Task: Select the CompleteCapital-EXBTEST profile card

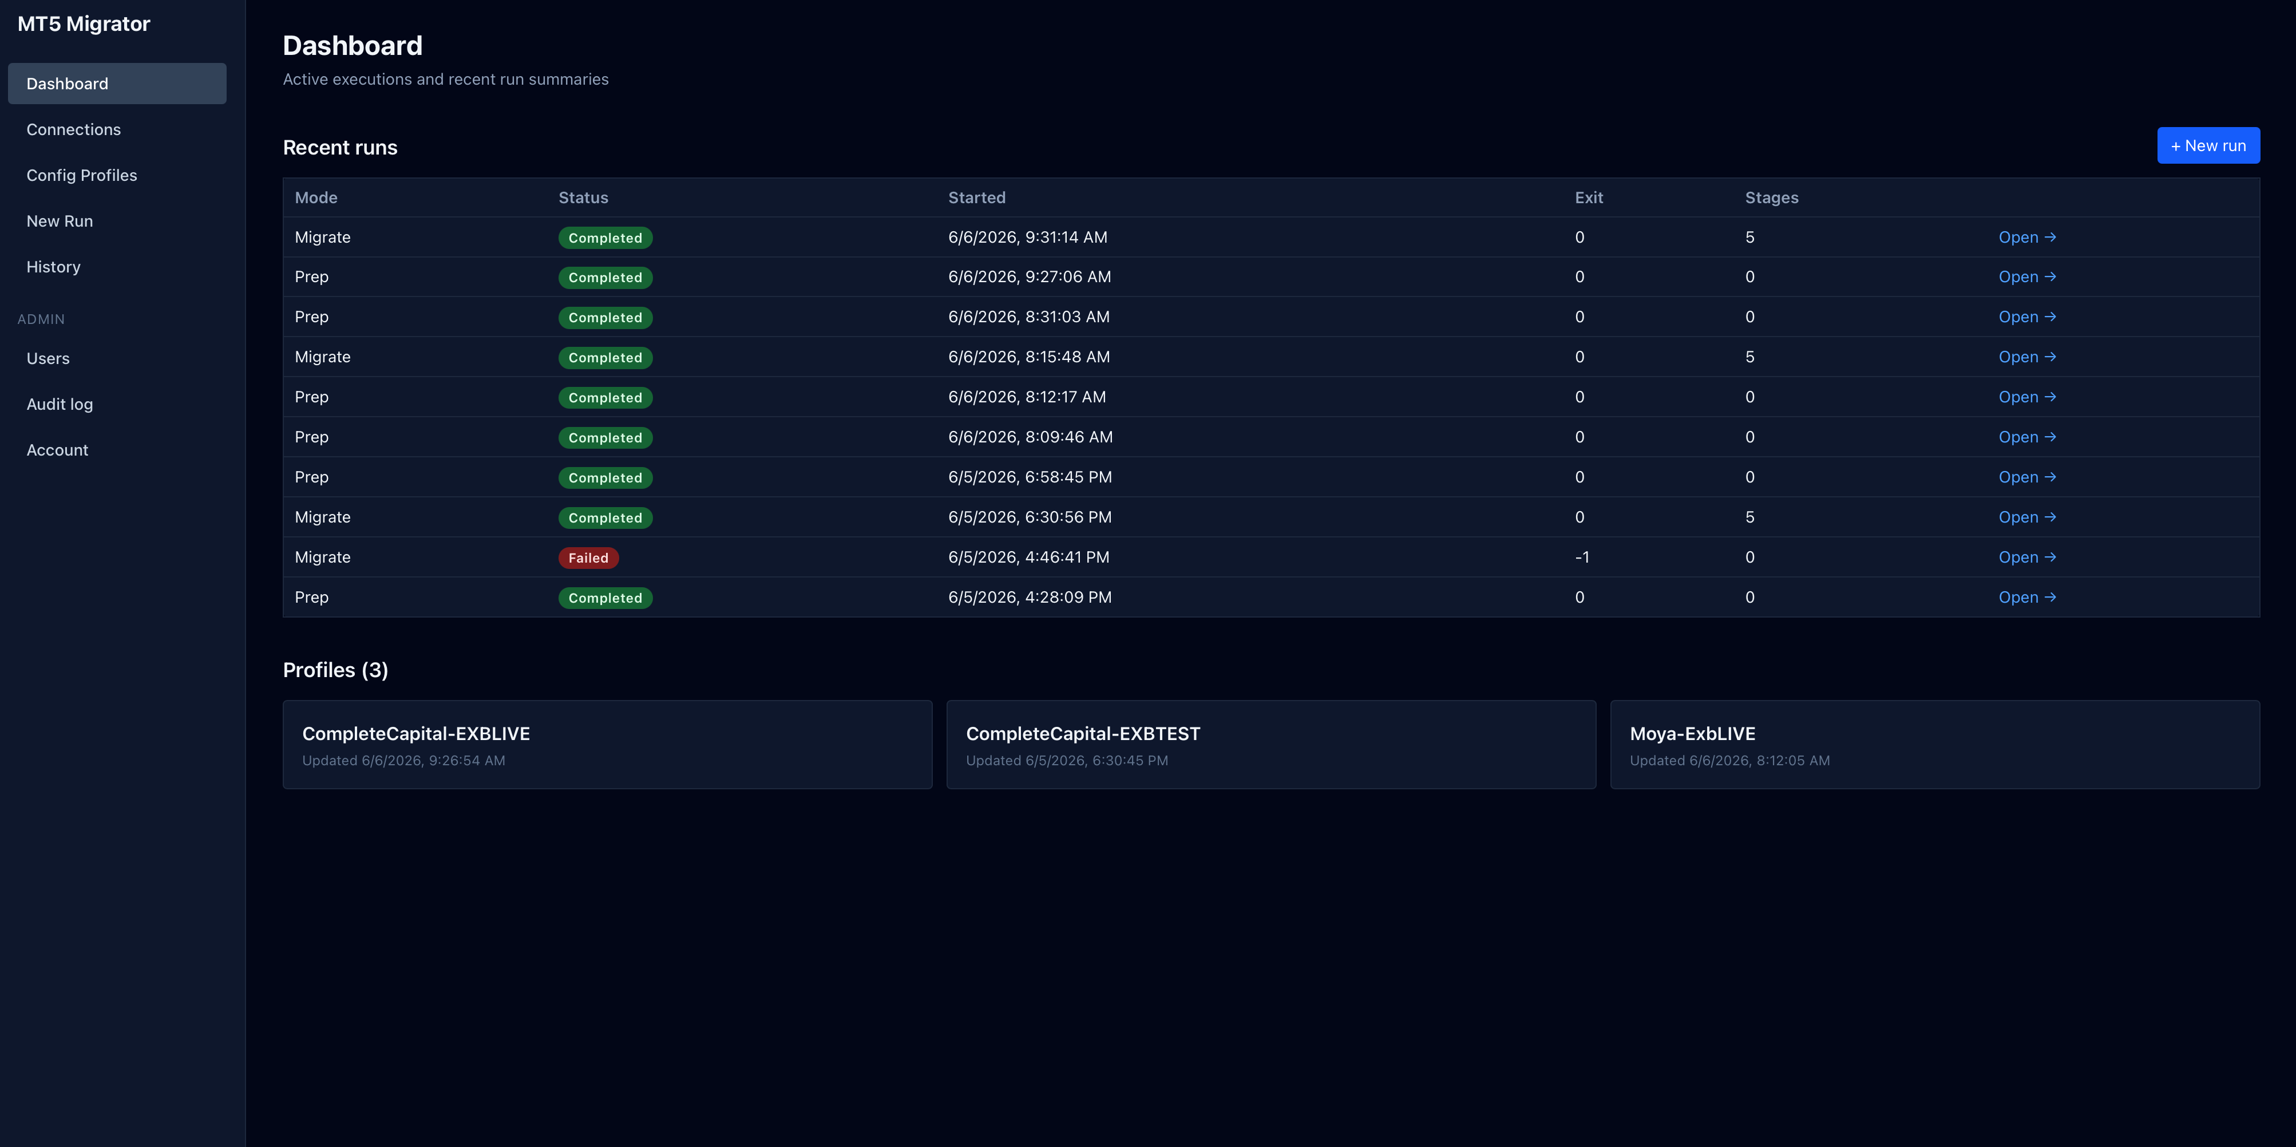Action: coord(1271,744)
